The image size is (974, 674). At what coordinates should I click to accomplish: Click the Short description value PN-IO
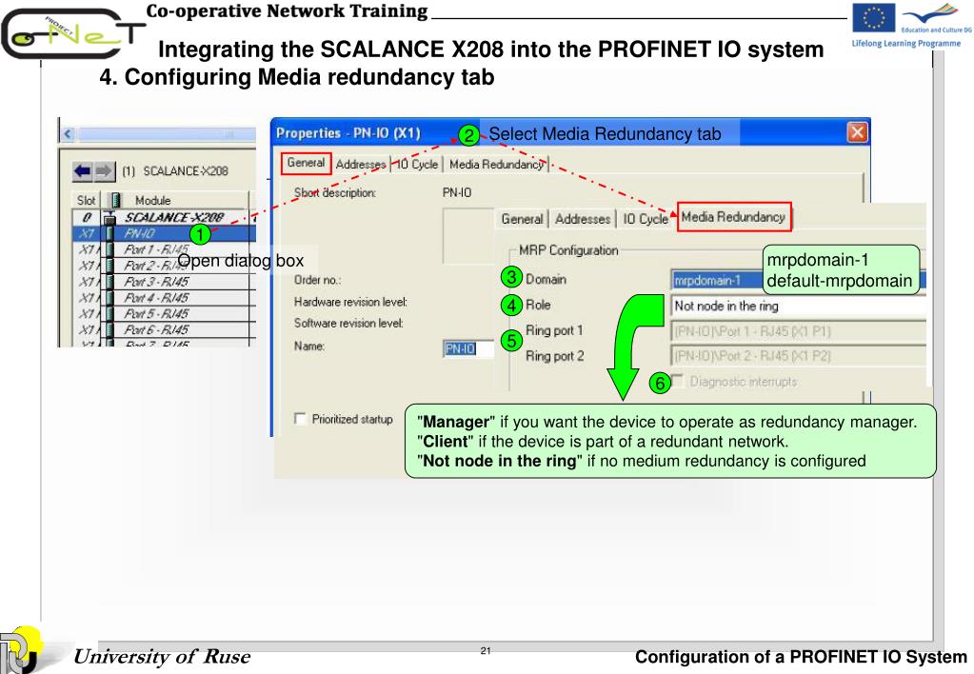(457, 192)
